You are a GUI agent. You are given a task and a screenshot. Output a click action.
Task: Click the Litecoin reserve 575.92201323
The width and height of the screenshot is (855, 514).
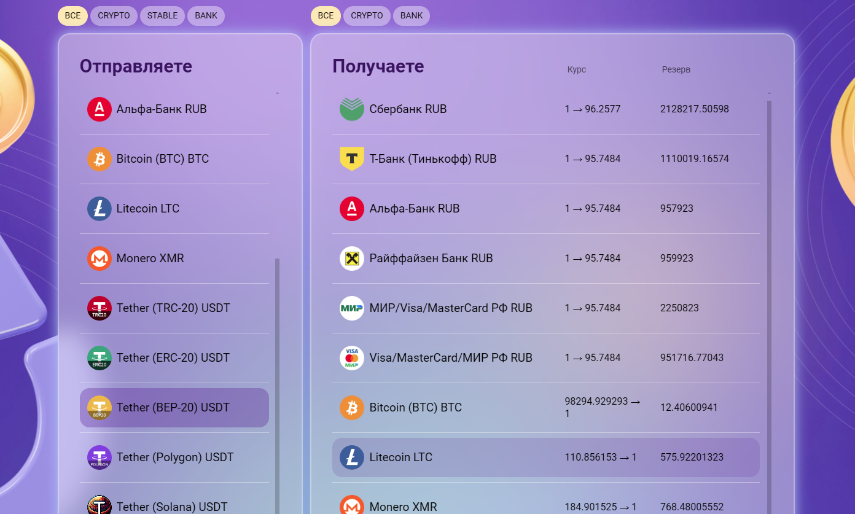(x=692, y=458)
